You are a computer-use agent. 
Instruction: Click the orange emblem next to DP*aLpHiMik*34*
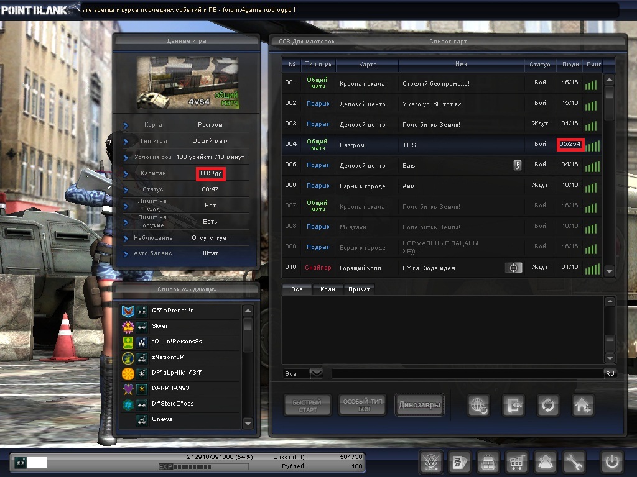[x=128, y=373]
